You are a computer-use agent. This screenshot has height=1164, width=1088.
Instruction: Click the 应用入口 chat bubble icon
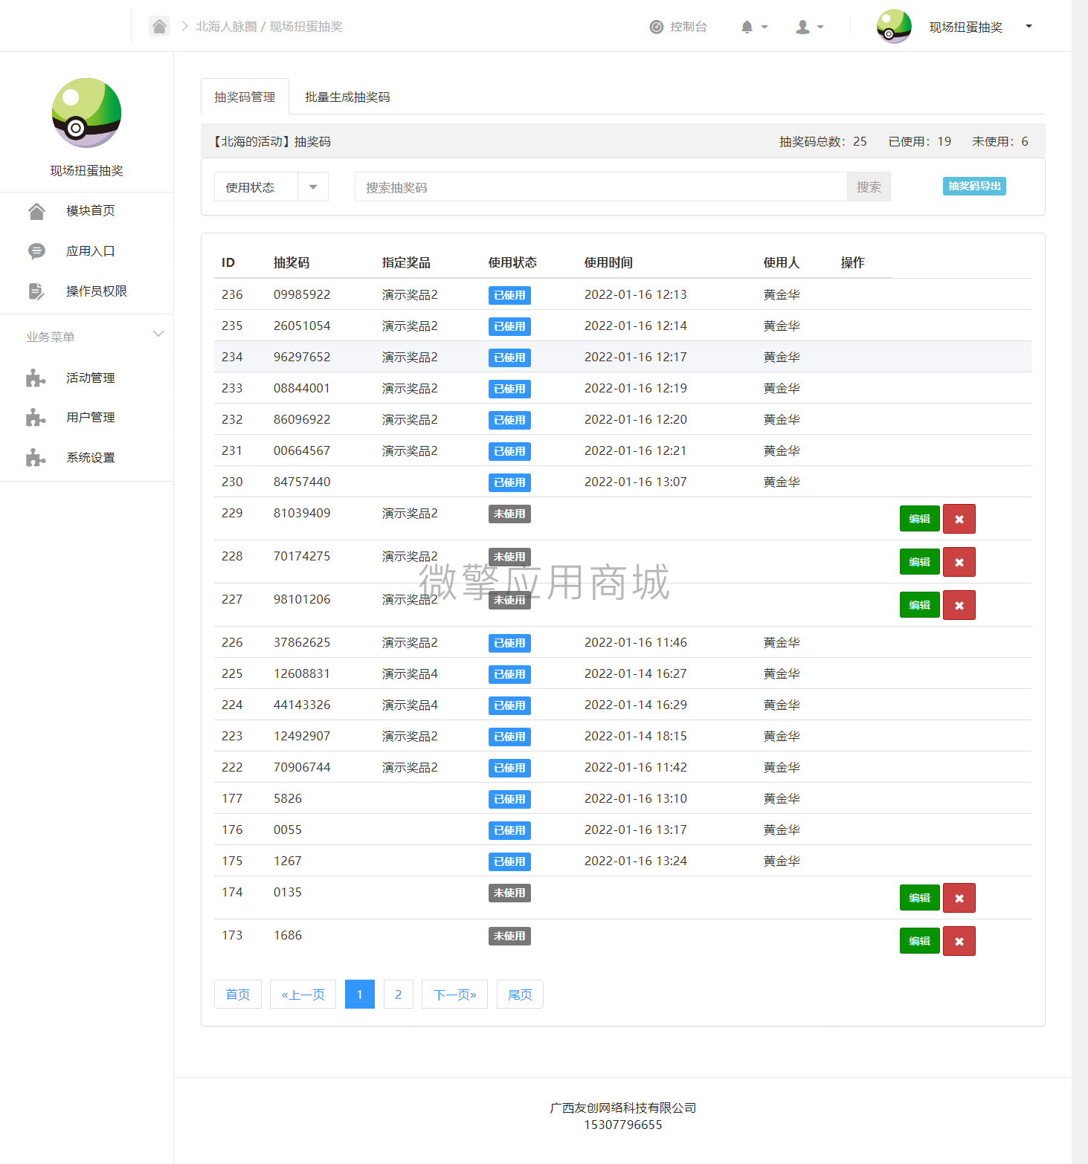click(37, 251)
